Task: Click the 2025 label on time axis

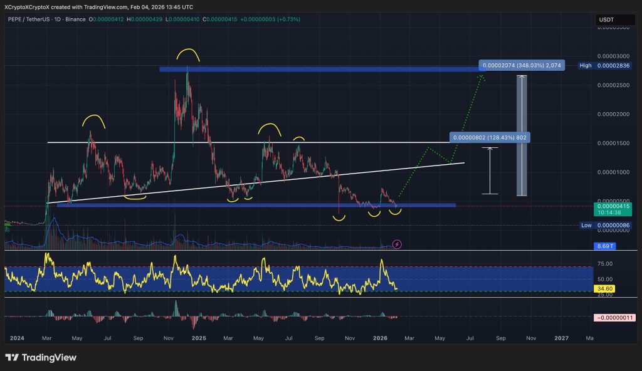Action: pyautogui.click(x=199, y=338)
